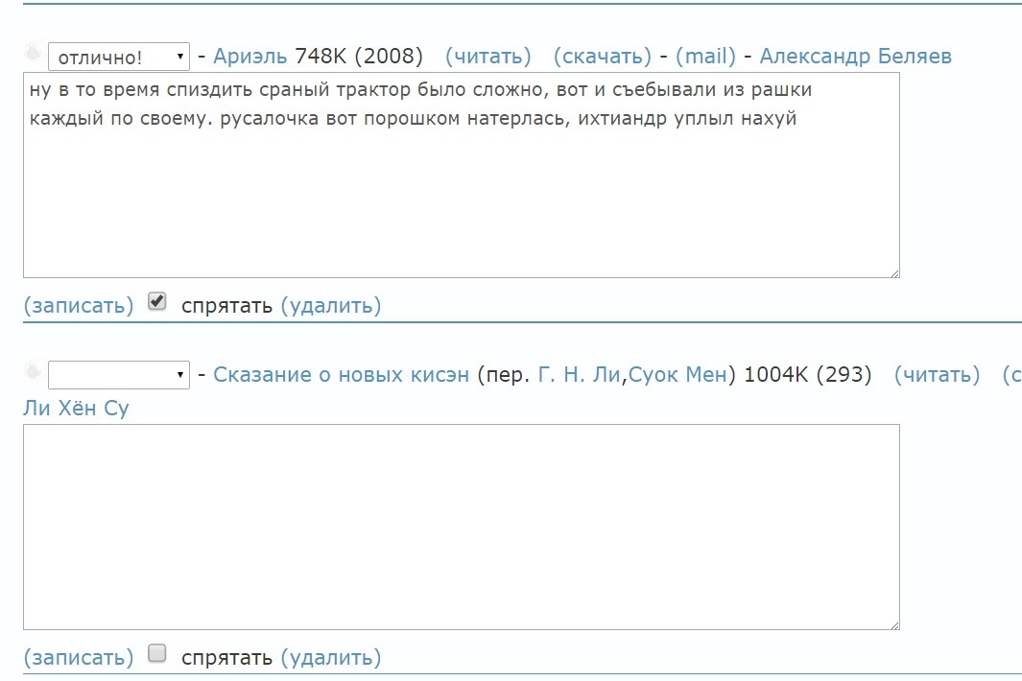Open author Александр Беляев page
The image size is (1022, 681).
tap(855, 56)
